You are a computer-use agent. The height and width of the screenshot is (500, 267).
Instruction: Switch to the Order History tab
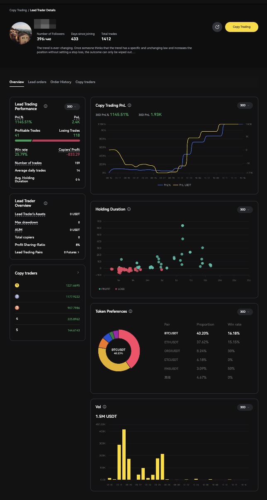pos(61,82)
